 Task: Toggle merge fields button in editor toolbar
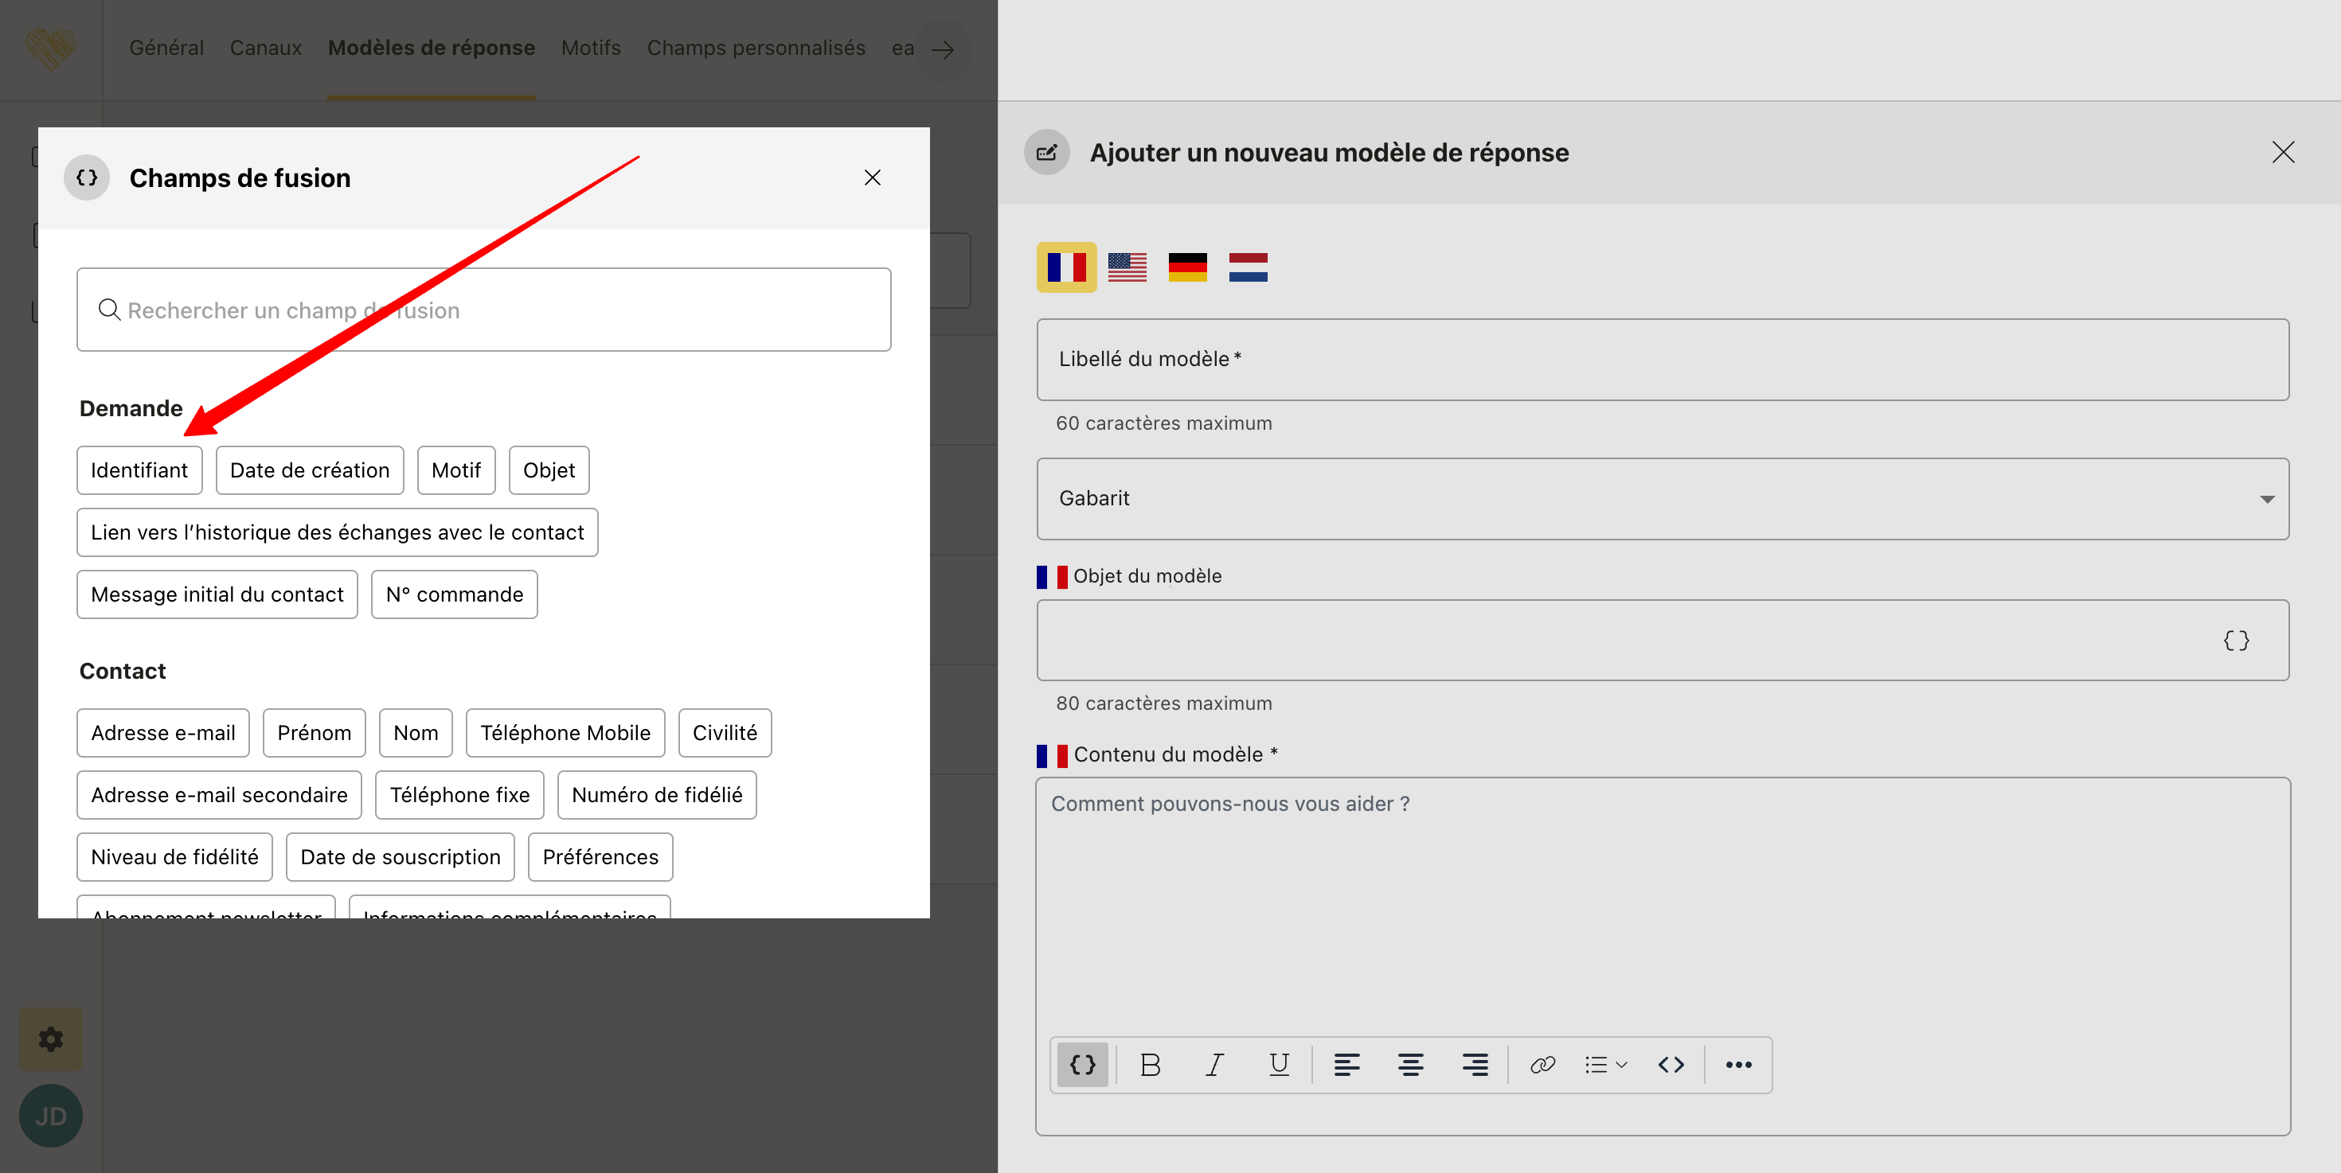pyautogui.click(x=1082, y=1065)
